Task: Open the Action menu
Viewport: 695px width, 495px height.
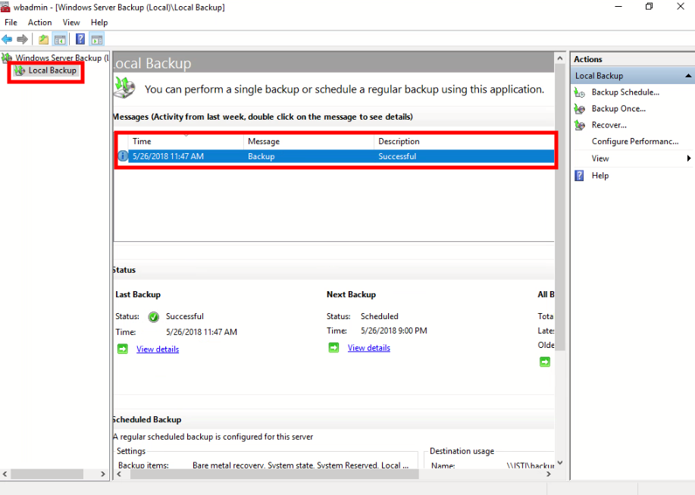Action: pyautogui.click(x=40, y=22)
